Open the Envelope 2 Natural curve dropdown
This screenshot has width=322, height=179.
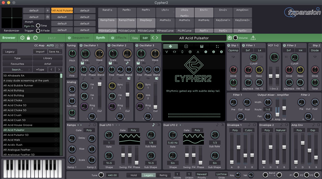[x=281, y=130]
